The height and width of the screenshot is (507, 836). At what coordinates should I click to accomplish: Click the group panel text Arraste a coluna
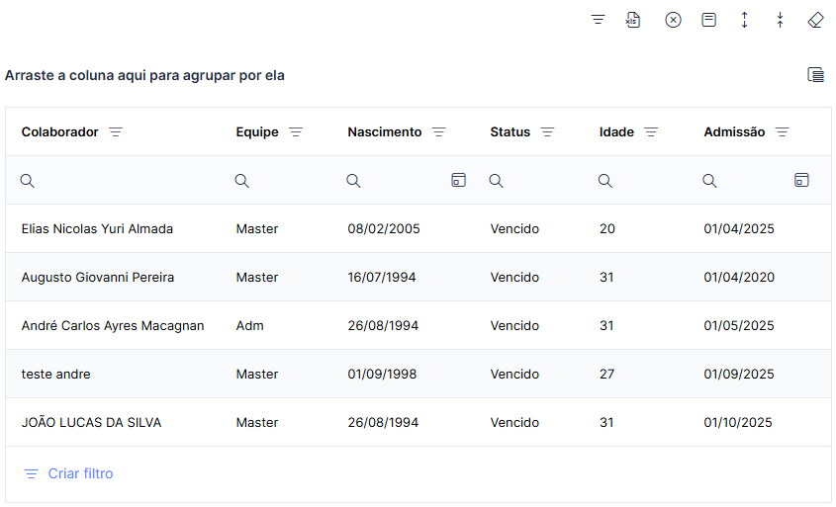click(144, 76)
